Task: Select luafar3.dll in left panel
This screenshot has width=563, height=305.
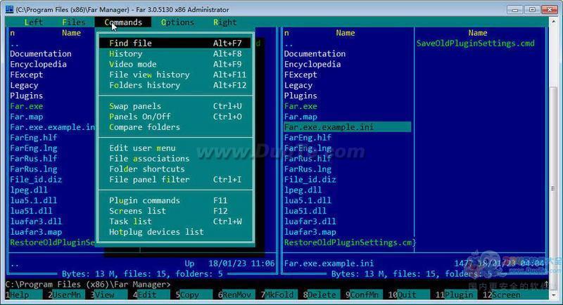Action: pyautogui.click(x=36, y=221)
